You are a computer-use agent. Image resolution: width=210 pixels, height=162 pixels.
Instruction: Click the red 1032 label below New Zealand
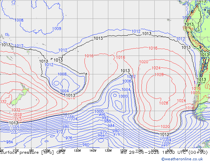coord(16,110)
